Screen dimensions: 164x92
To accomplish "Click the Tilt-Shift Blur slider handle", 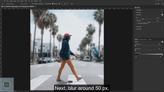I will 143,19.
